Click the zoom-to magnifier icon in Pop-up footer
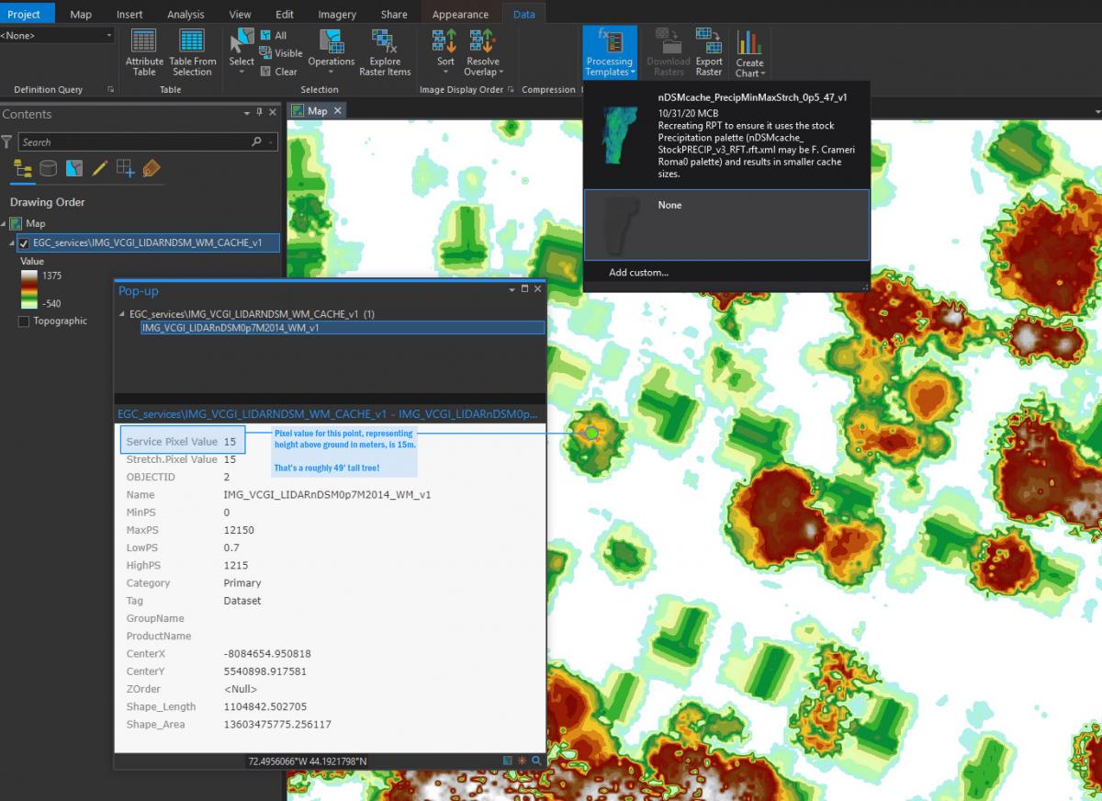Image resolution: width=1102 pixels, height=801 pixels. [536, 761]
